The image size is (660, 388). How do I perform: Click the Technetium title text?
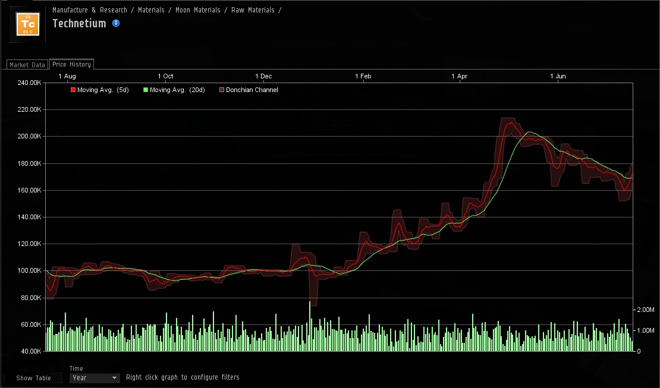click(79, 24)
